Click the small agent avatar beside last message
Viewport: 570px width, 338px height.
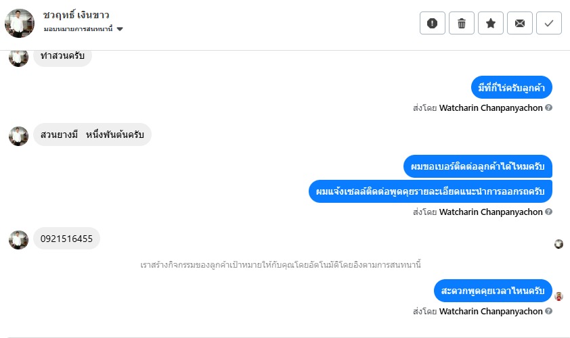click(x=558, y=296)
